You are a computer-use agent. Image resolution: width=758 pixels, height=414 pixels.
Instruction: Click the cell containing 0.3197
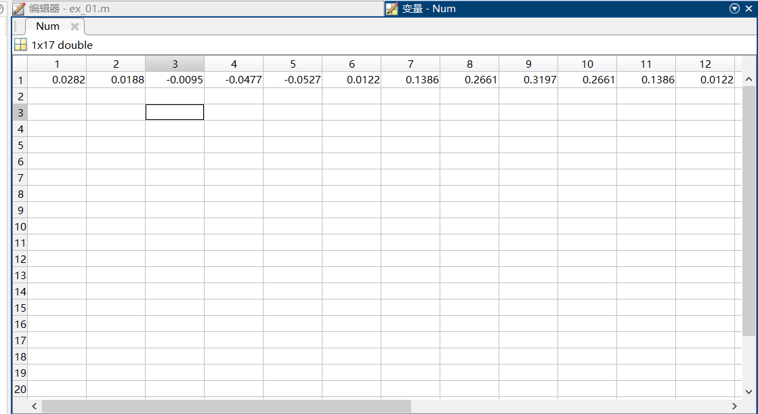click(x=528, y=80)
